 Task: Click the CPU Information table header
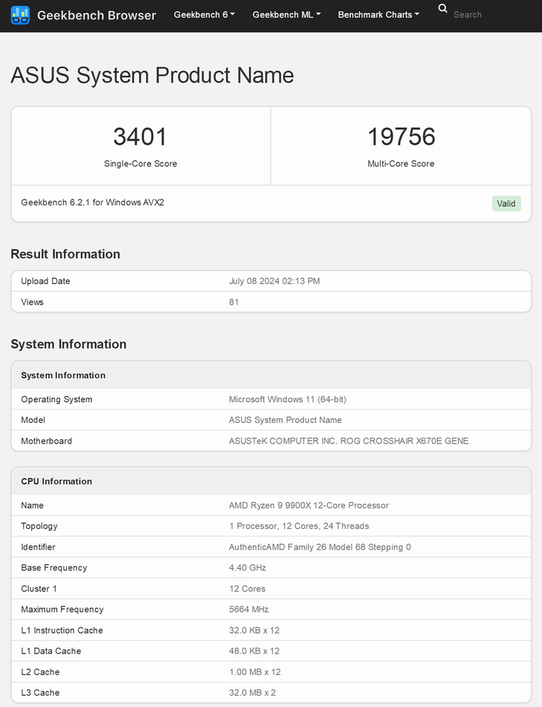(56, 481)
